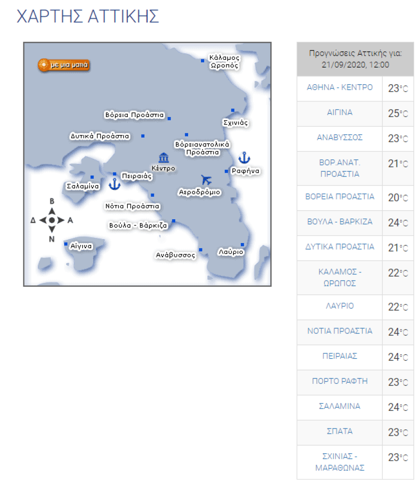Click the anchor icon near Ραφήνα
The width and height of the screenshot is (418, 497).
[244, 158]
